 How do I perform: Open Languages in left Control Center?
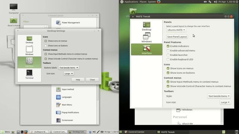click(64, 97)
